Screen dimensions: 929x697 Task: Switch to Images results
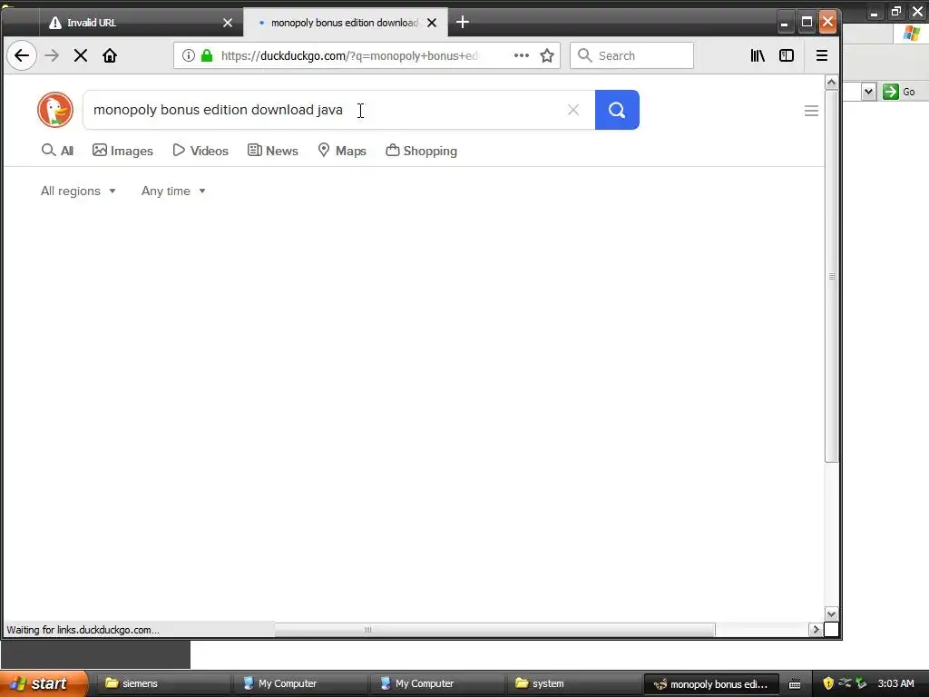122,151
